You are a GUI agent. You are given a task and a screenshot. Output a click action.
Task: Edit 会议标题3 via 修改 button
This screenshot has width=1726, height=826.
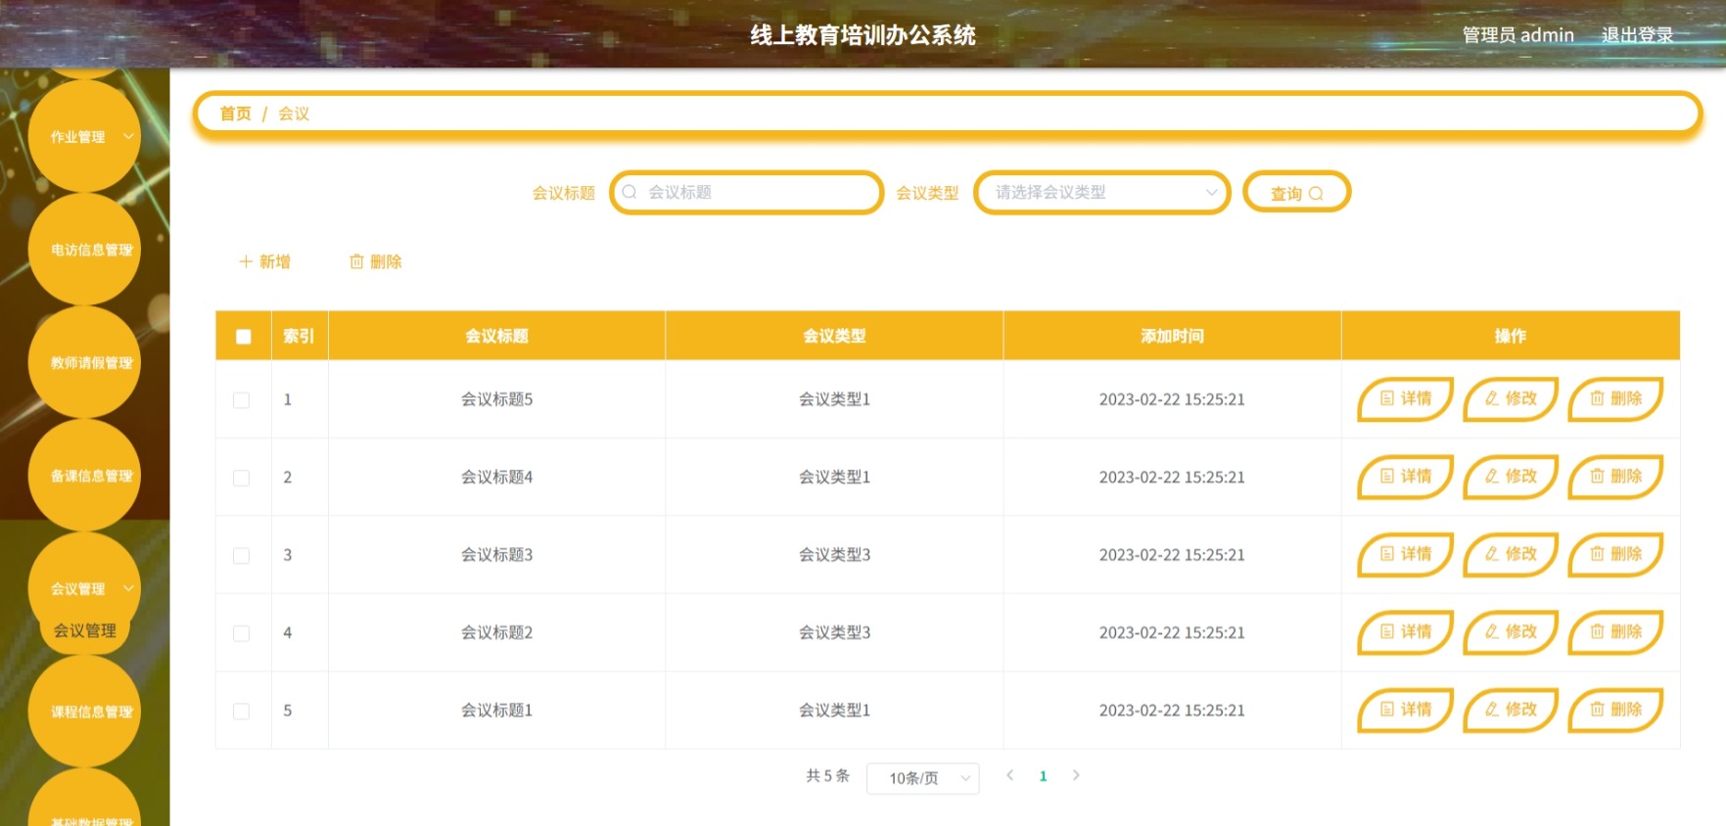1511,555
